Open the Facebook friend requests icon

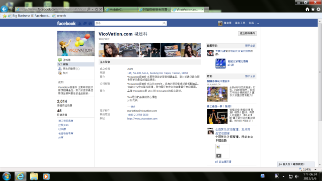(80, 24)
